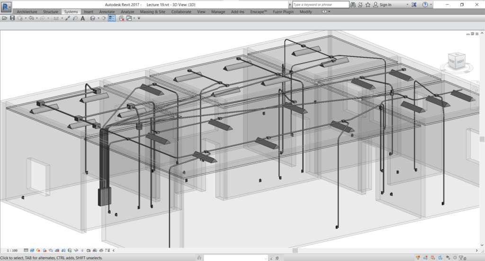The height and width of the screenshot is (261, 485).
Task: Toggle Thin Lines display in the toolbar
Action: point(112,18)
